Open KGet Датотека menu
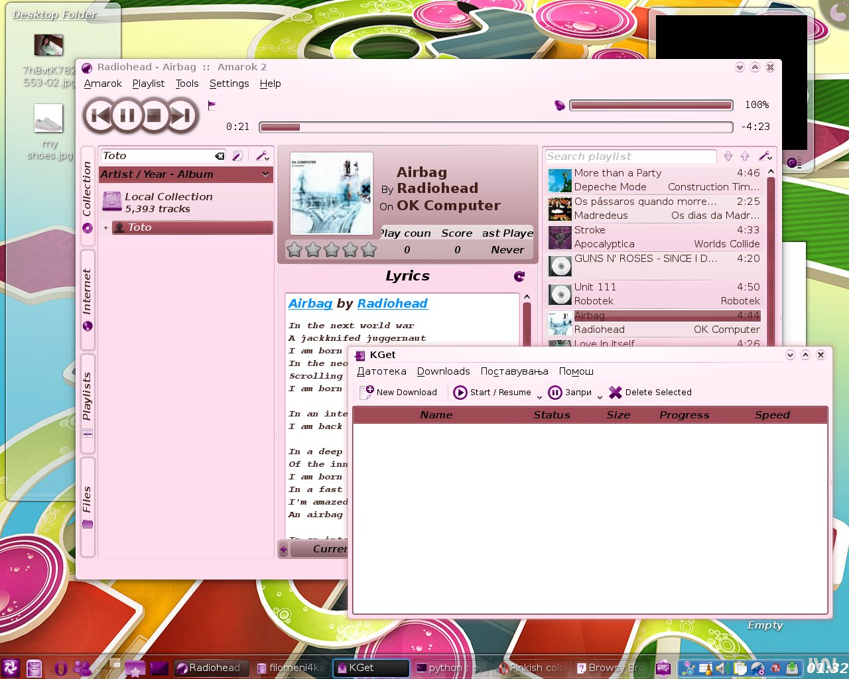This screenshot has height=679, width=849. pyautogui.click(x=381, y=371)
